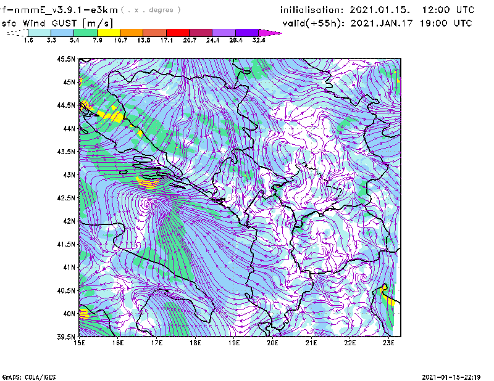
Task: Click the salmon legend swatch after 13.8
Action: [155, 33]
